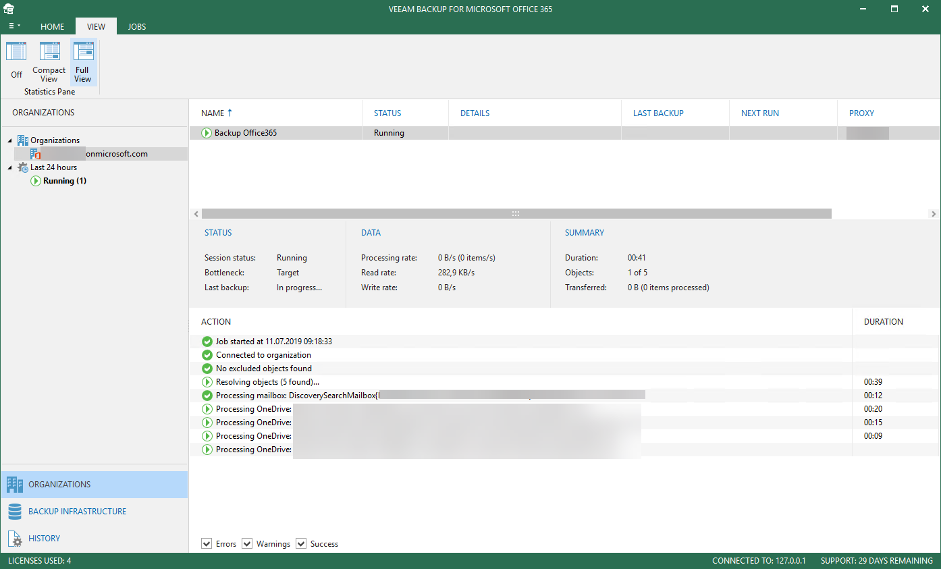Click the 282,9 KB/s read rate value
941x569 pixels.
click(x=456, y=273)
